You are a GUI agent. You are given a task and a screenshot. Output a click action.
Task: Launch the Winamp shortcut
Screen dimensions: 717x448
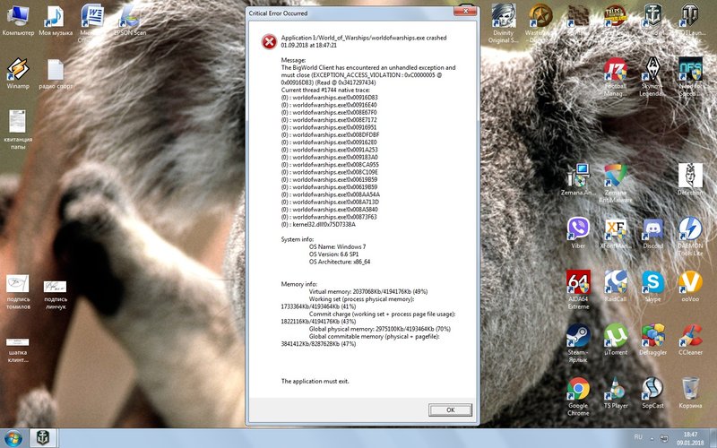[x=18, y=73]
